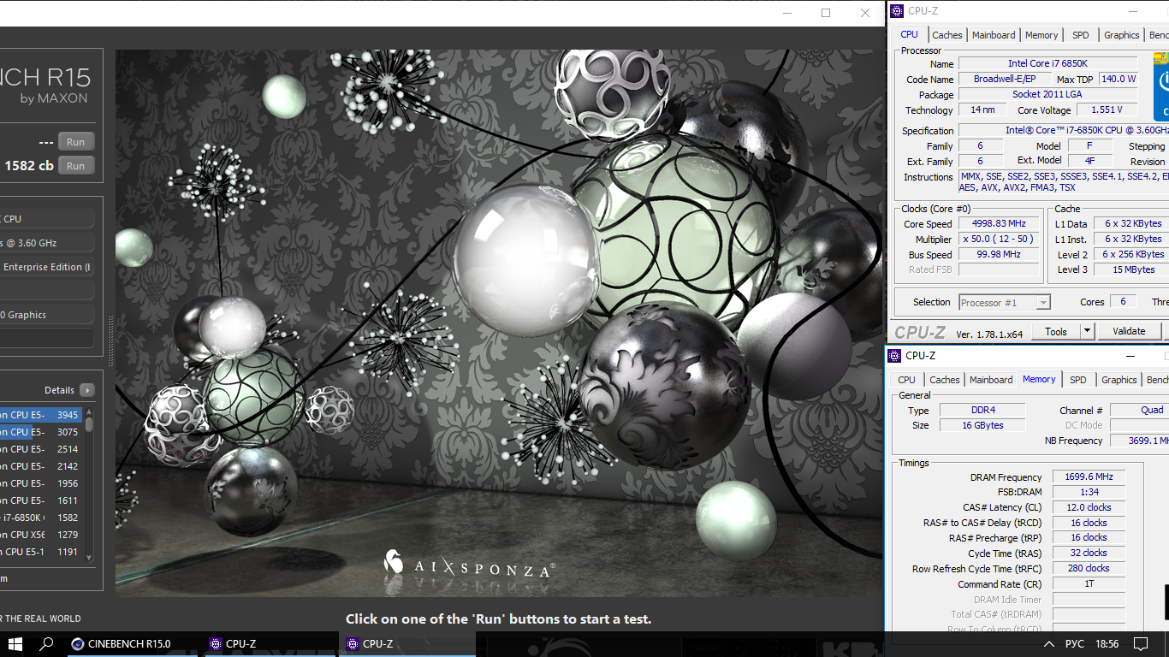Screen dimensions: 1169x657
Task: Select ranking row with score 2514
Action: coord(41,449)
